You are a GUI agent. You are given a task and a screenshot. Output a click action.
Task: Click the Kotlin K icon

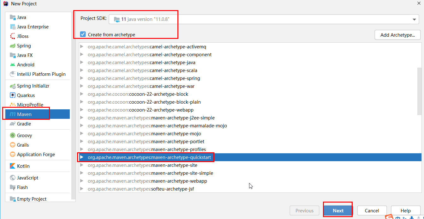[x=13, y=166]
